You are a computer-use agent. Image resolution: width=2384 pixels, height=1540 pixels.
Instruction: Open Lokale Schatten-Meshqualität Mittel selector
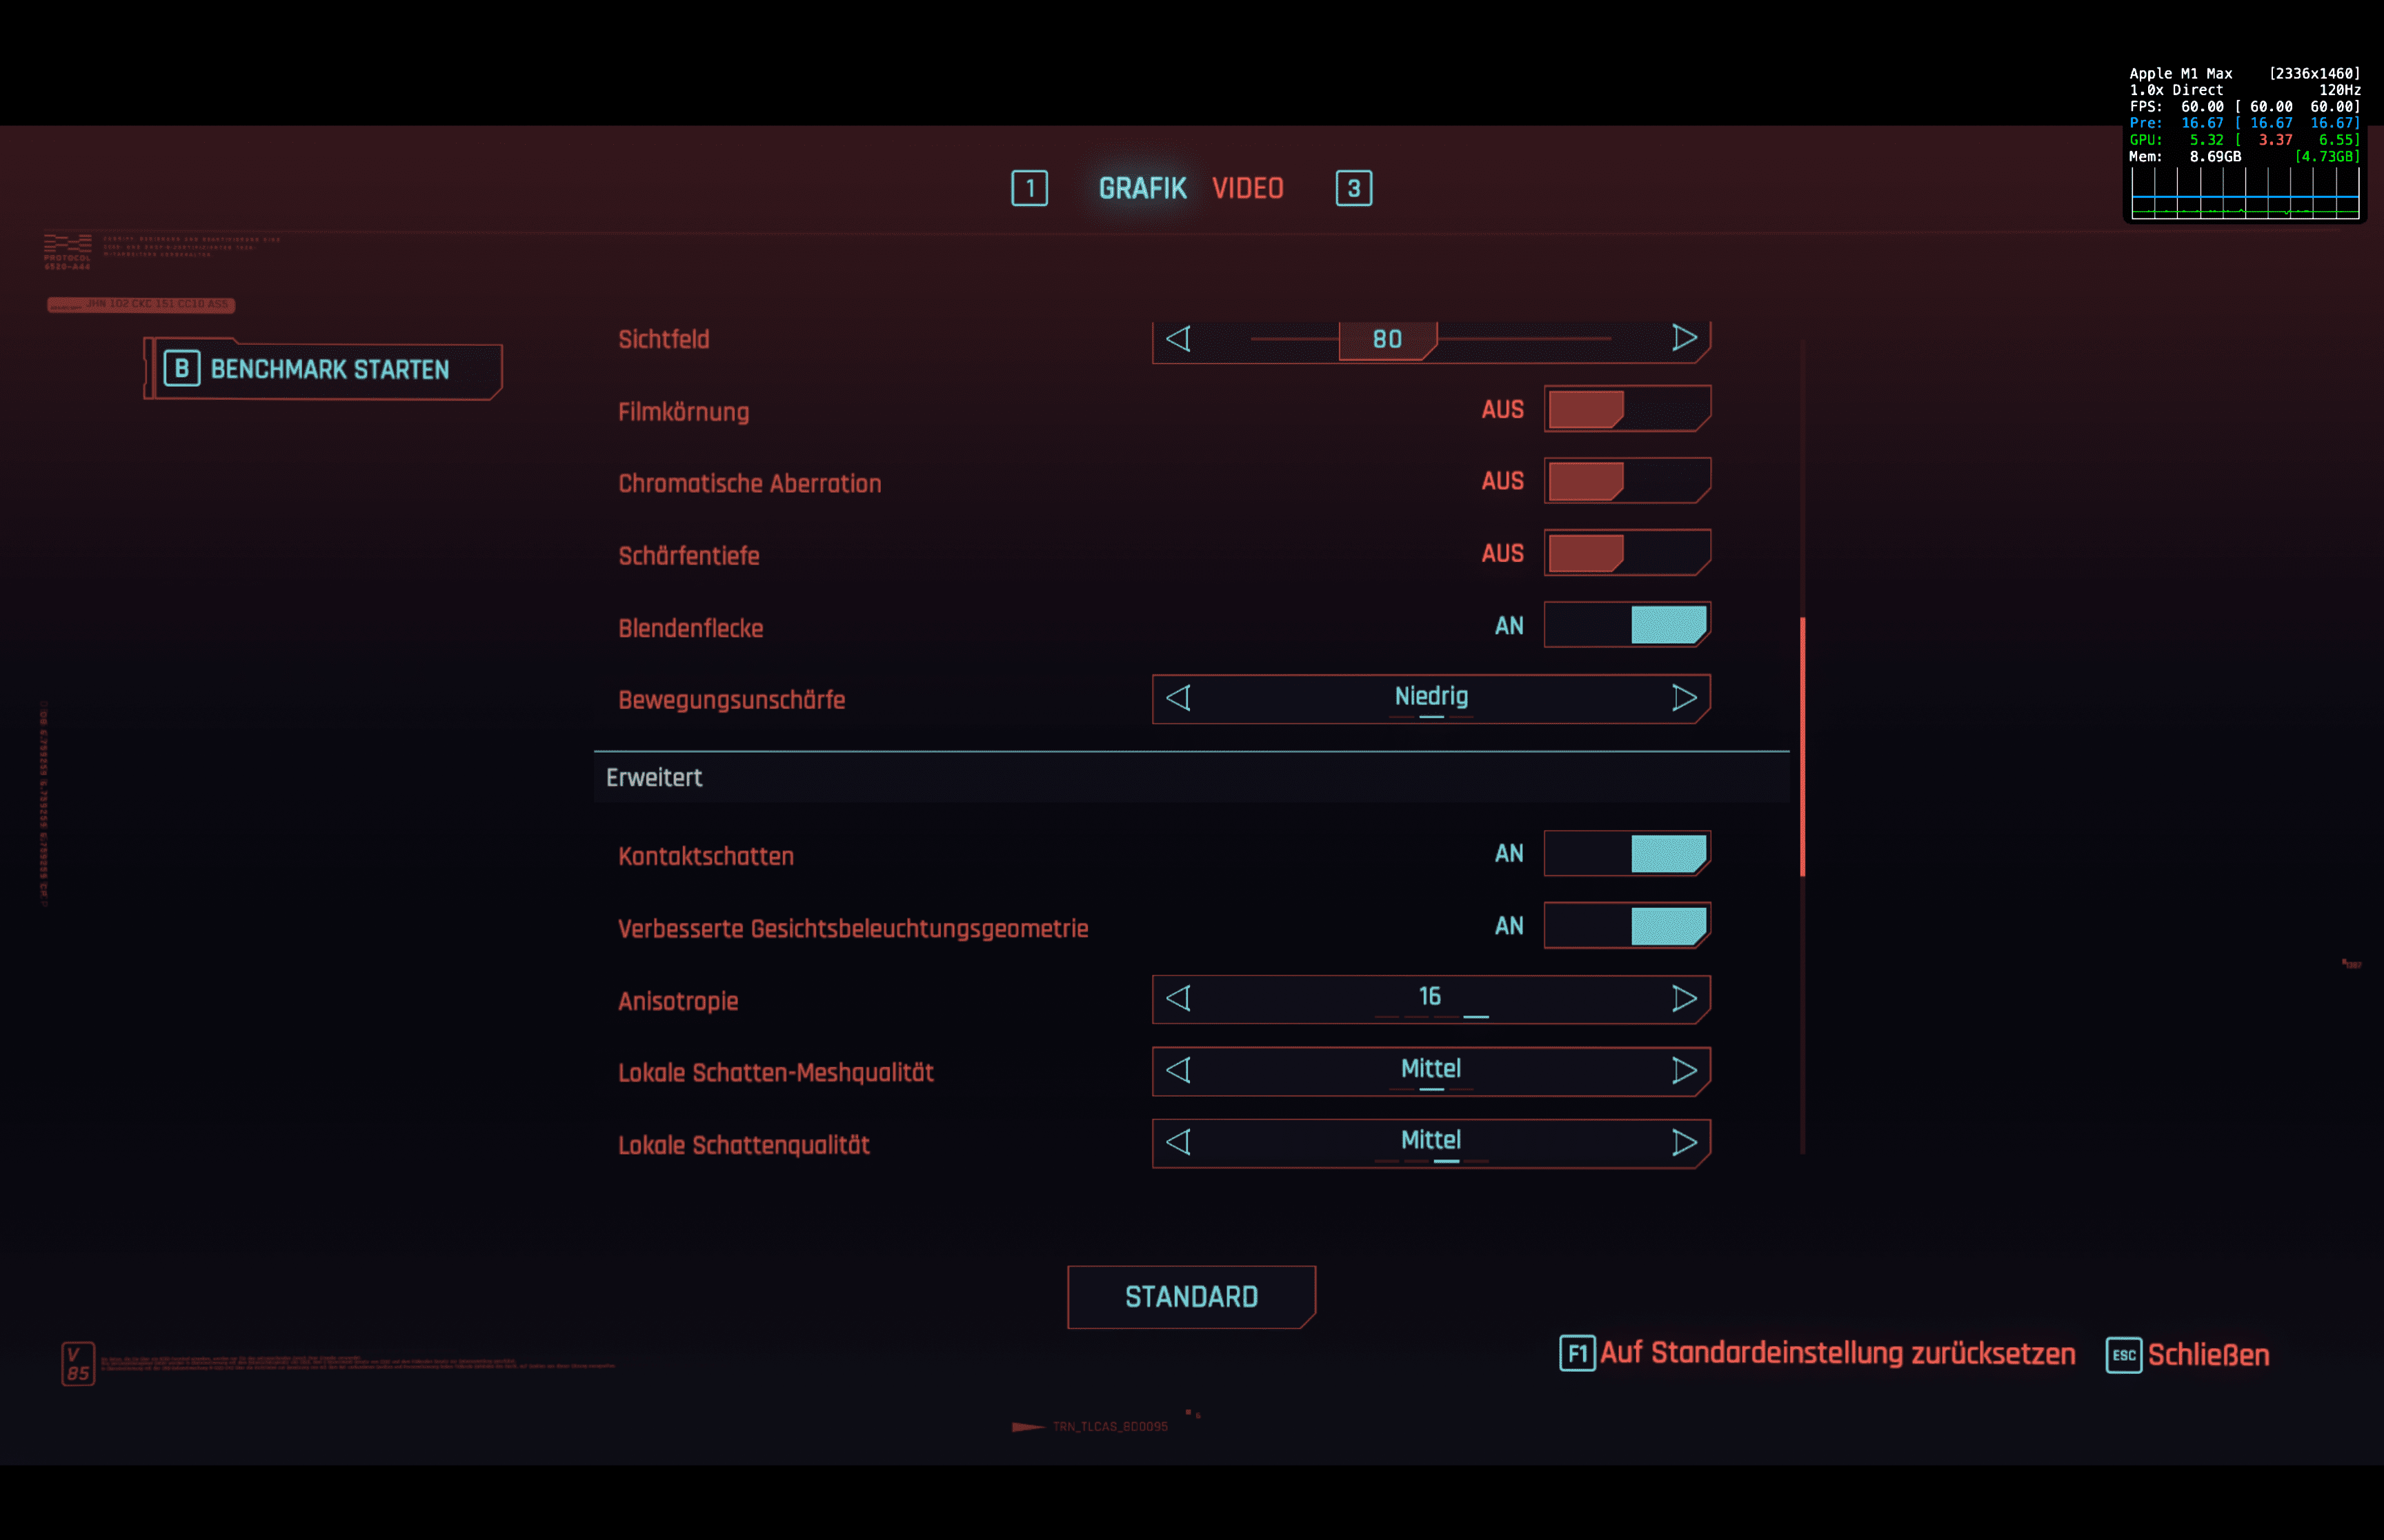[x=1431, y=1071]
